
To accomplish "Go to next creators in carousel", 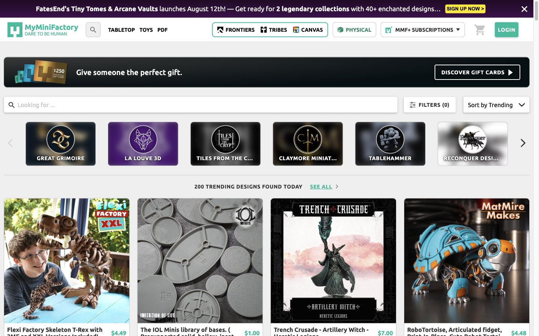I will [523, 143].
